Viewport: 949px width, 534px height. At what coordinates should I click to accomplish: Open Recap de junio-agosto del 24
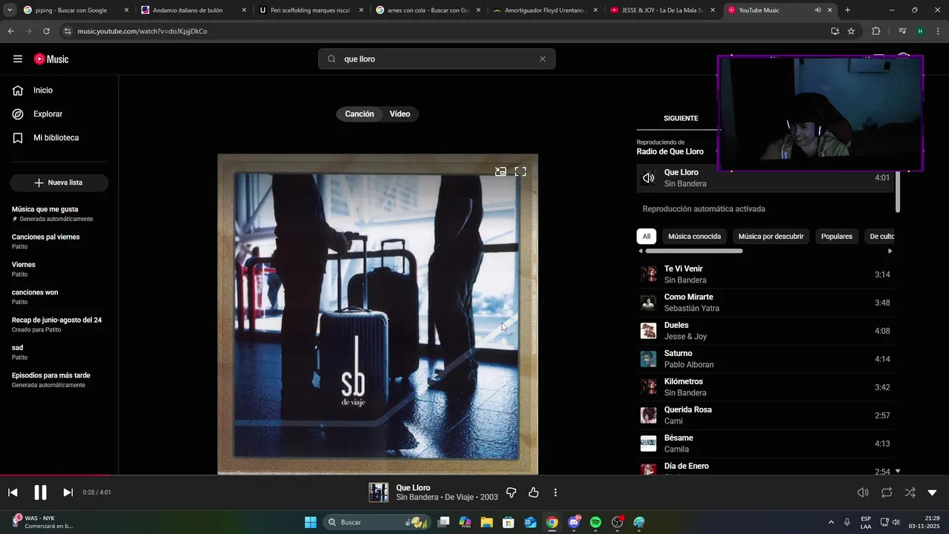[57, 324]
